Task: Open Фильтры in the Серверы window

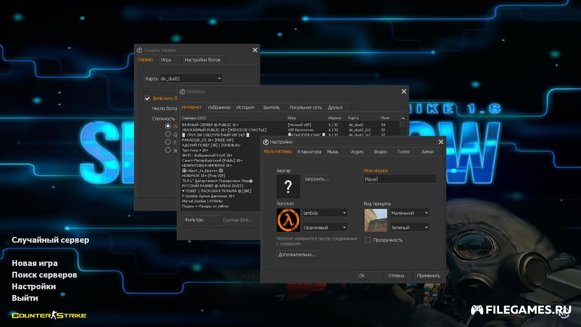Action: click(x=202, y=220)
